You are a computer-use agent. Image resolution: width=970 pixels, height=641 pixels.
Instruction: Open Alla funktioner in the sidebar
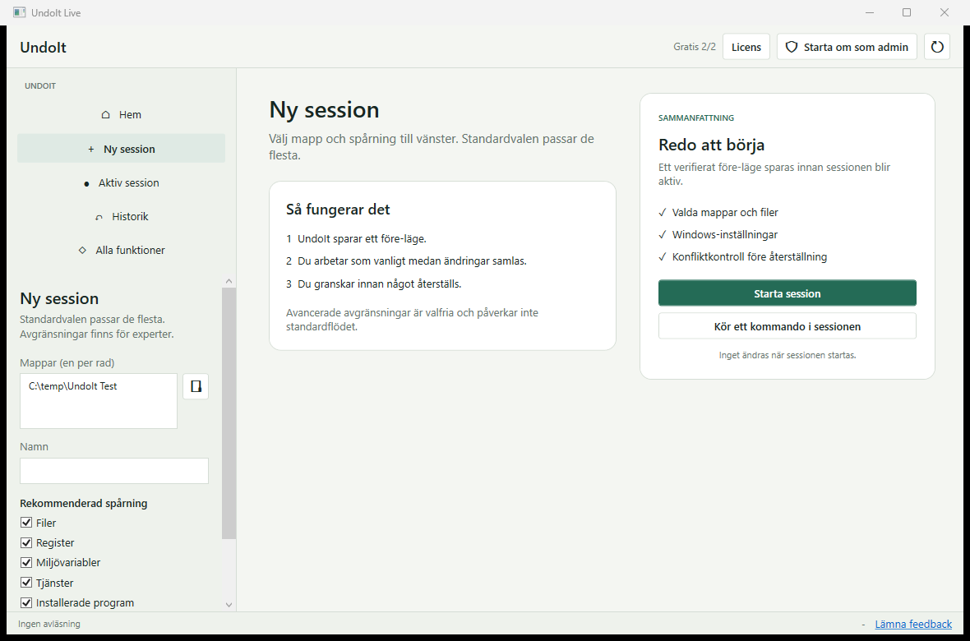(x=122, y=250)
